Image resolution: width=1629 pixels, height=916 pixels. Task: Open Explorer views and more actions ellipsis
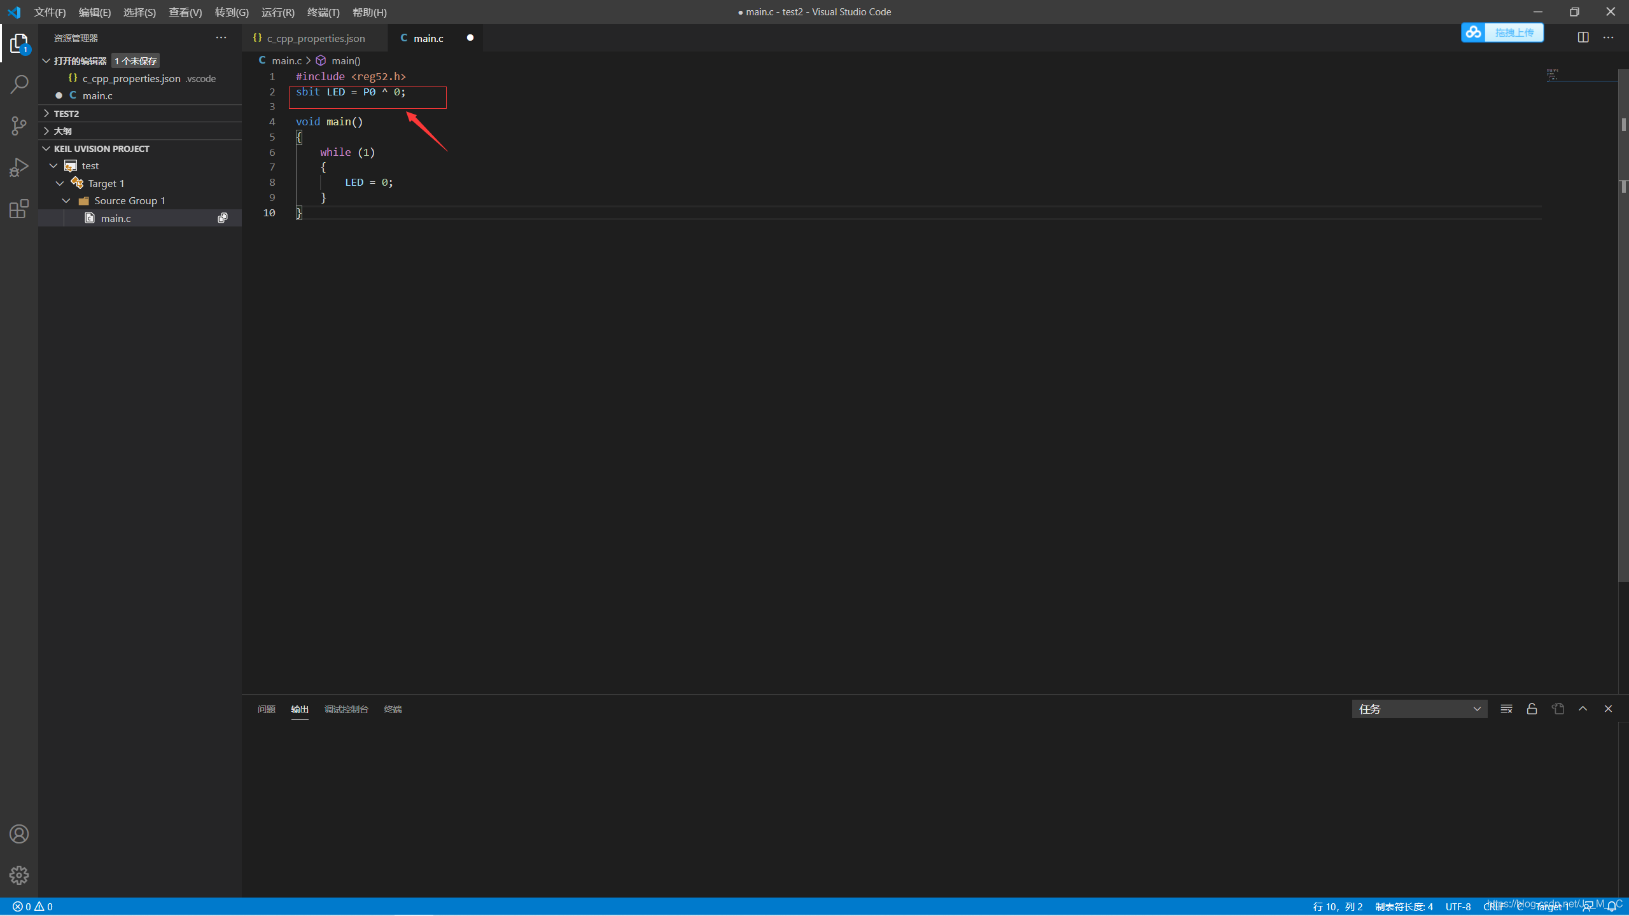pos(221,38)
